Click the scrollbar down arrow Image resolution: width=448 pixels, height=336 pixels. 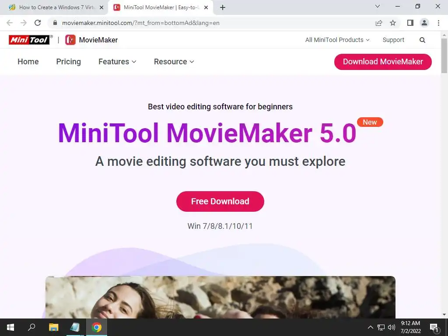tap(444, 315)
